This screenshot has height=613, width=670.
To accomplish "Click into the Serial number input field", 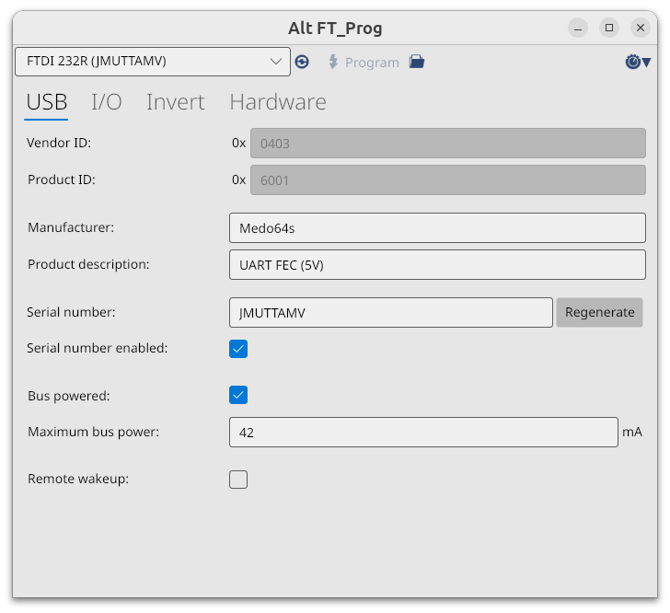I will [390, 312].
